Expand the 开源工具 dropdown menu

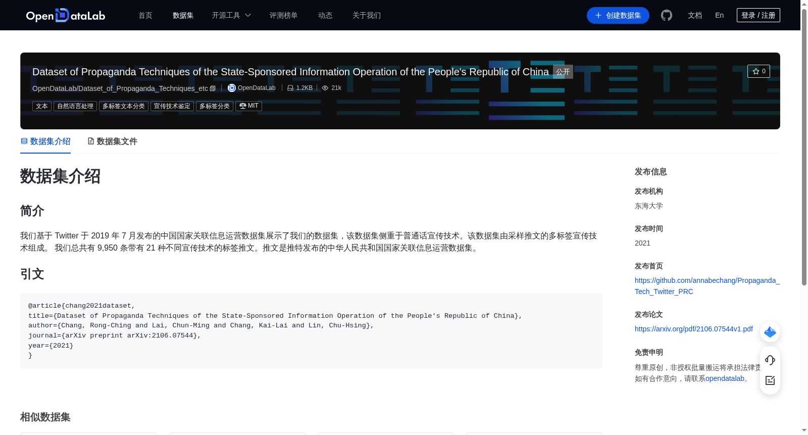coord(231,15)
